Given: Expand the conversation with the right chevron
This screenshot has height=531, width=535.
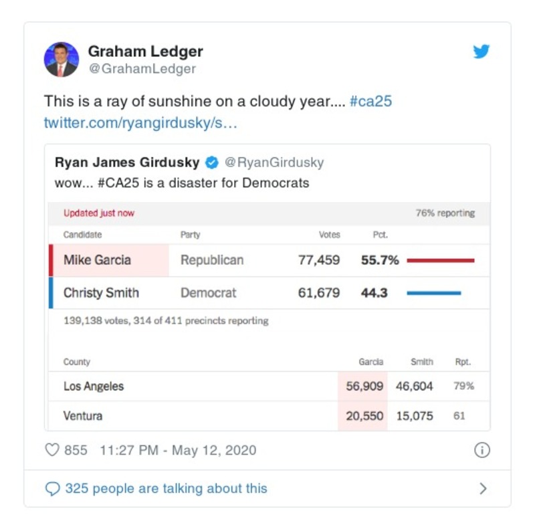Looking at the screenshot, I should point(483,489).
